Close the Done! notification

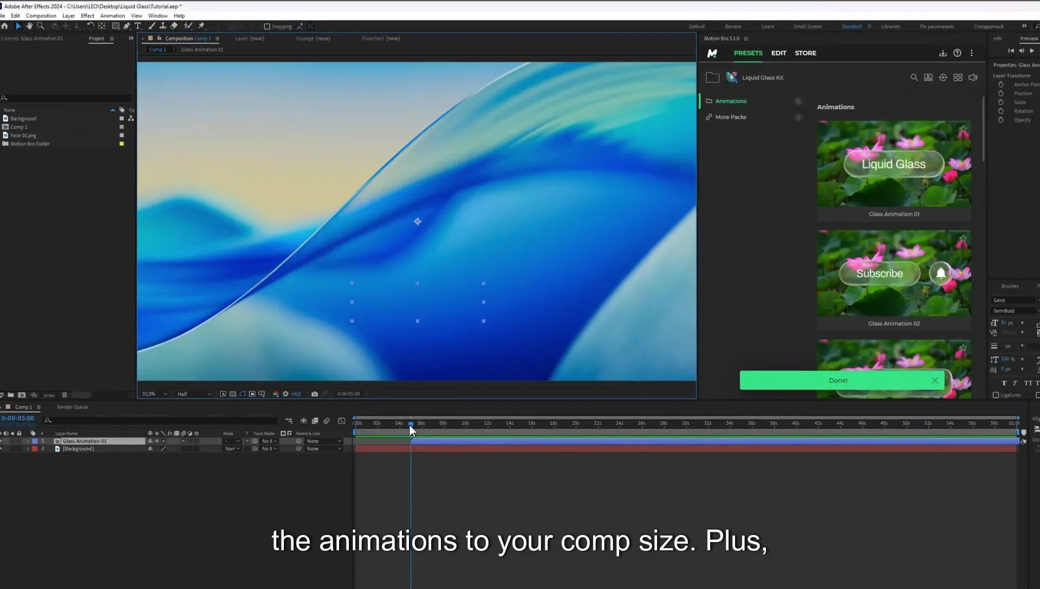click(935, 381)
